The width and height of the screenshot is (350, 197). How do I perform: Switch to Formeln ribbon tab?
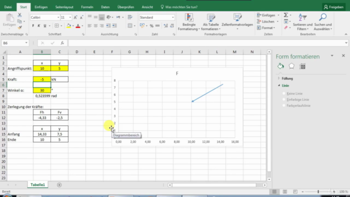coord(87,7)
